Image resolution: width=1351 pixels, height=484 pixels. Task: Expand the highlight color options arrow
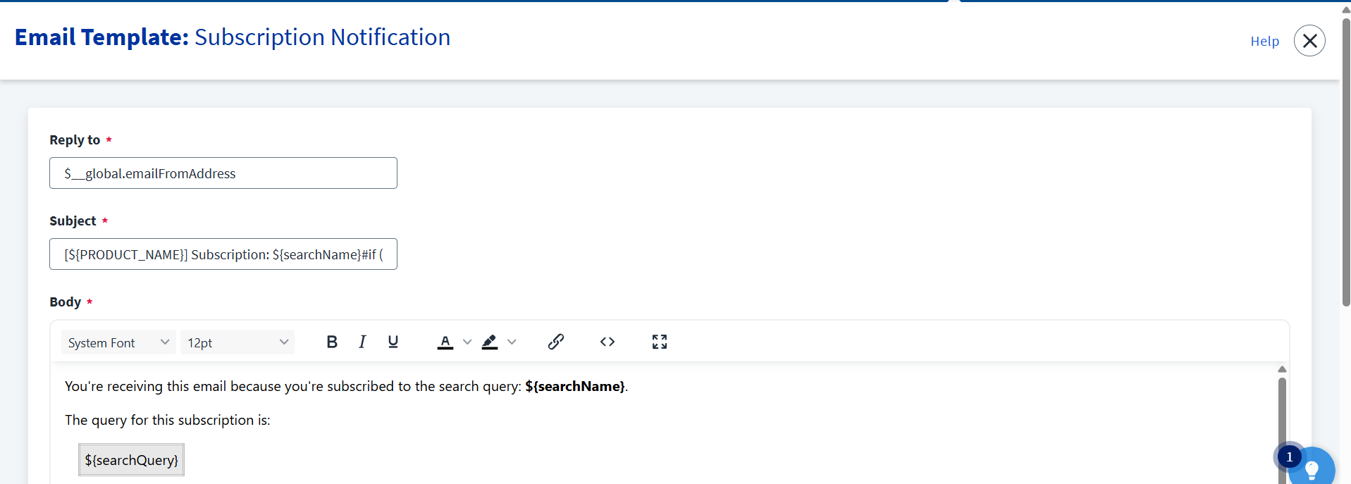pos(512,342)
